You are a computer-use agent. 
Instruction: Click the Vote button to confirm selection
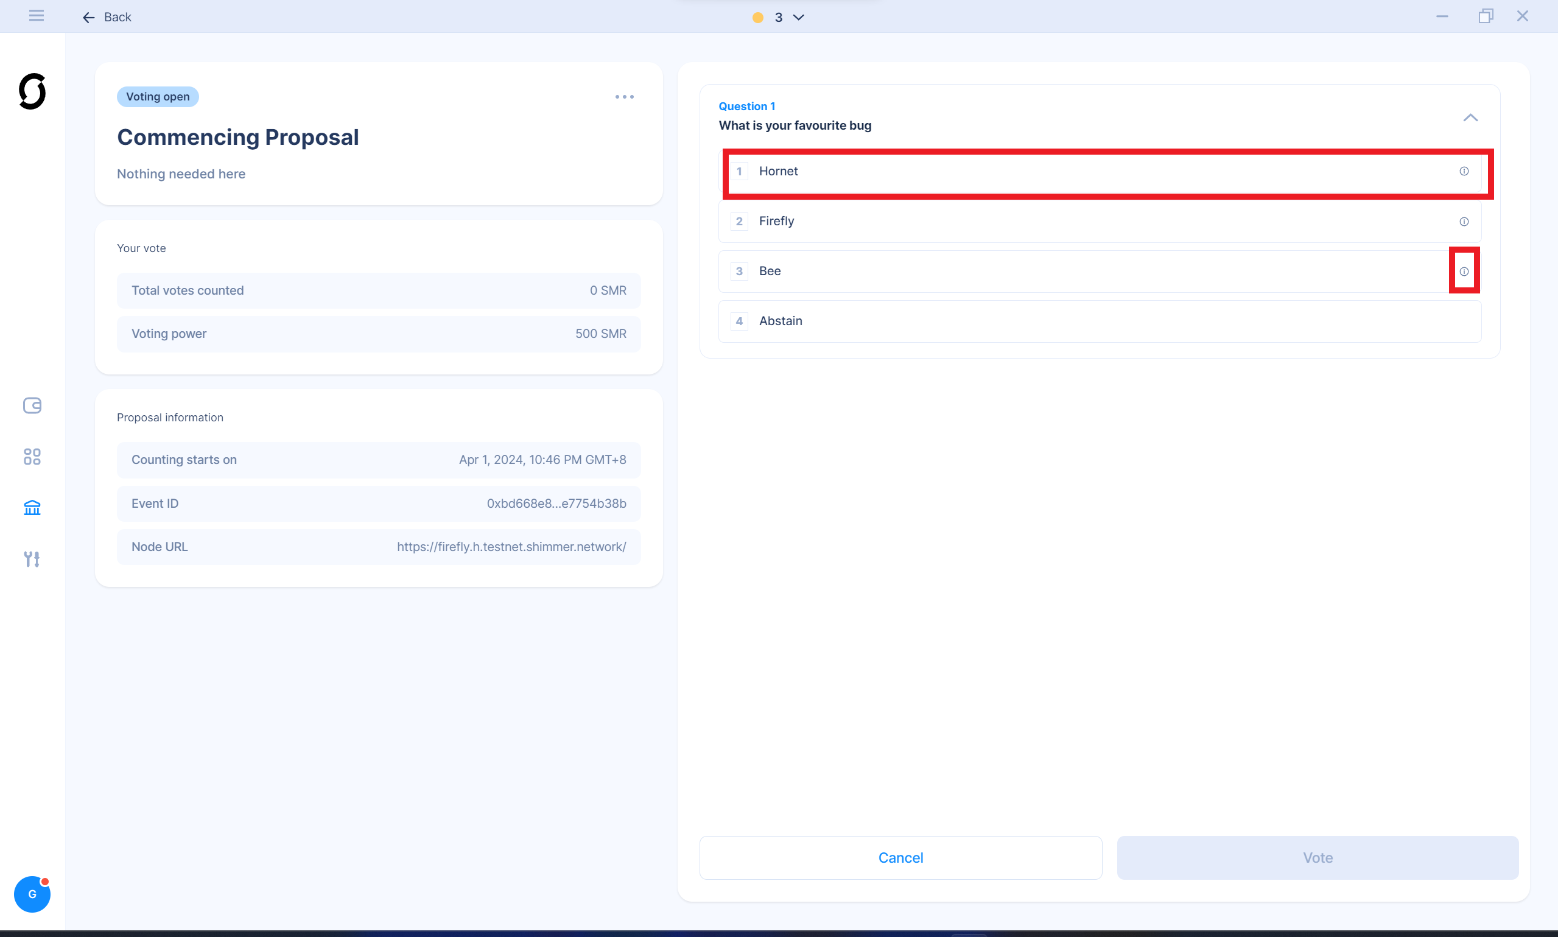(x=1318, y=857)
